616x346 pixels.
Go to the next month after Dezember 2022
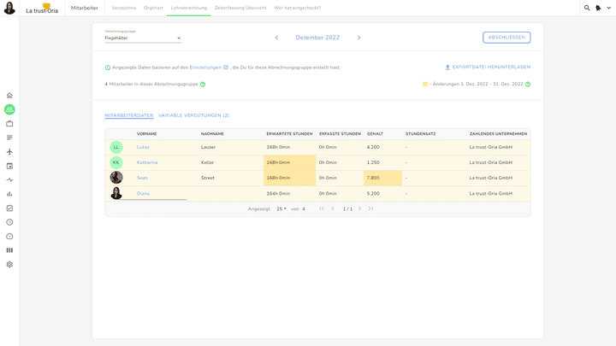tap(358, 38)
